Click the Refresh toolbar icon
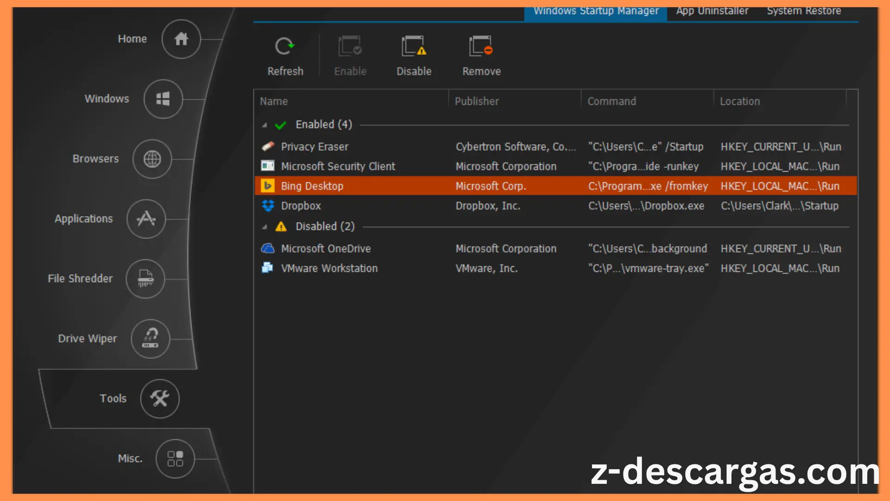 tap(285, 46)
